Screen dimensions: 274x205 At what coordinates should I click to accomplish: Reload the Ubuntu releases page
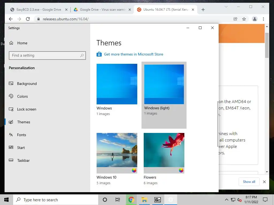(x=28, y=19)
